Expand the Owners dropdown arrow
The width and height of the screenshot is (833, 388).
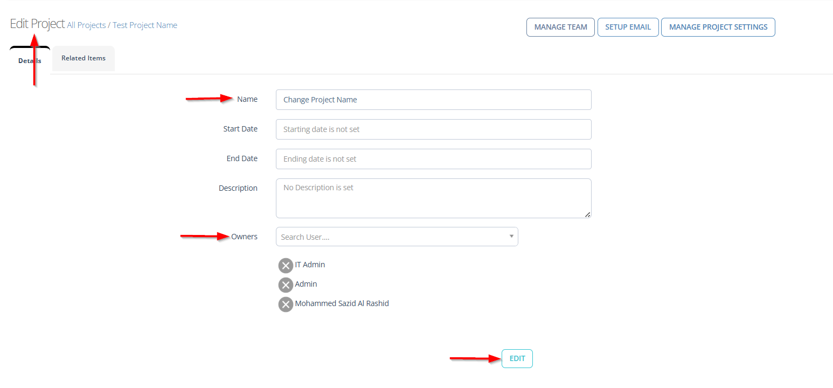(511, 237)
